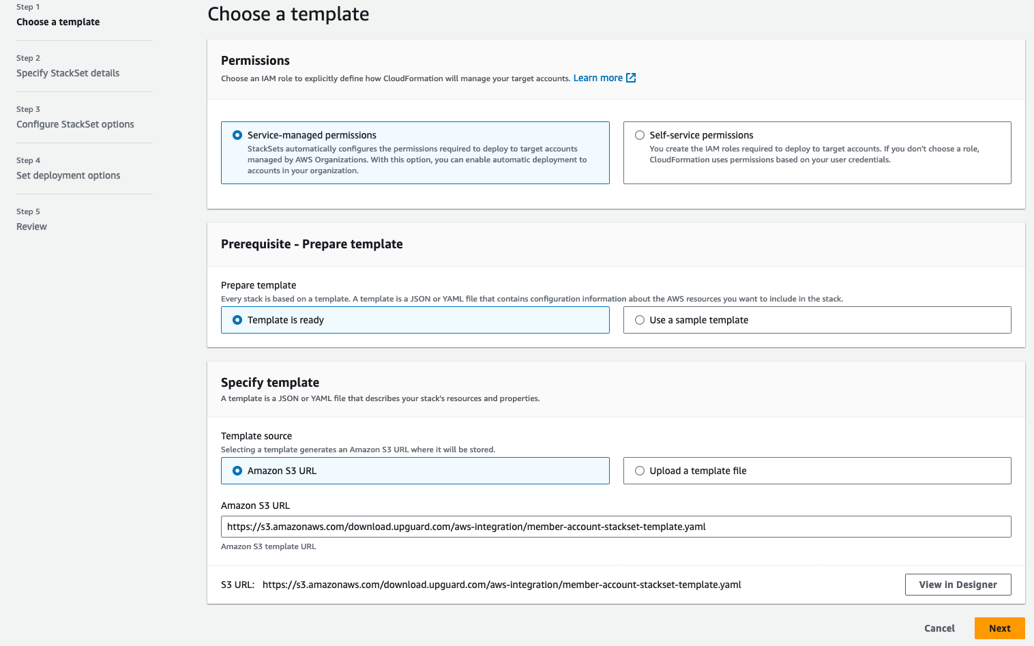The width and height of the screenshot is (1034, 646).
Task: Select Upload a template file option
Action: (640, 471)
